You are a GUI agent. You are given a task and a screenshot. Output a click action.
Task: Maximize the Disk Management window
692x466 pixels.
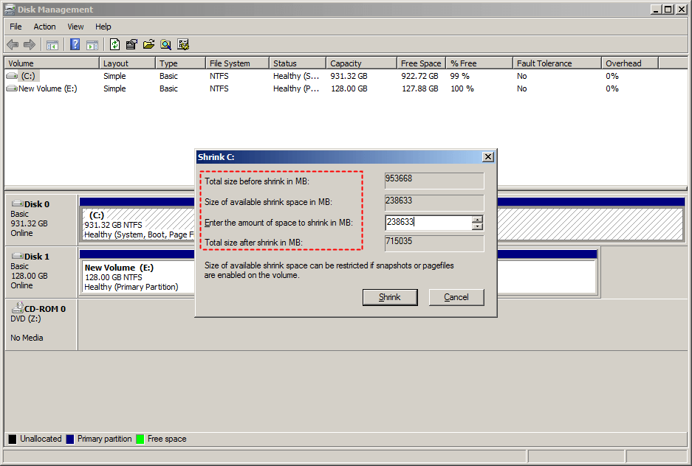[668, 10]
